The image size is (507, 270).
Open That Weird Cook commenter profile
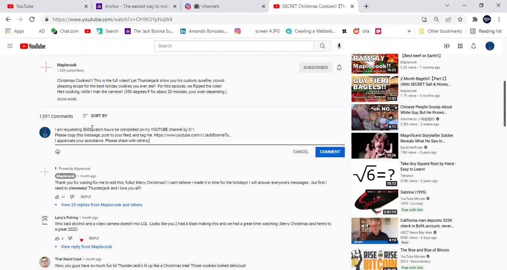coord(68,259)
